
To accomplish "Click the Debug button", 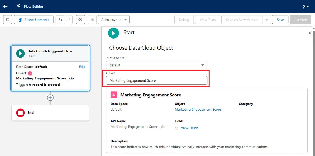I will (x=184, y=20).
